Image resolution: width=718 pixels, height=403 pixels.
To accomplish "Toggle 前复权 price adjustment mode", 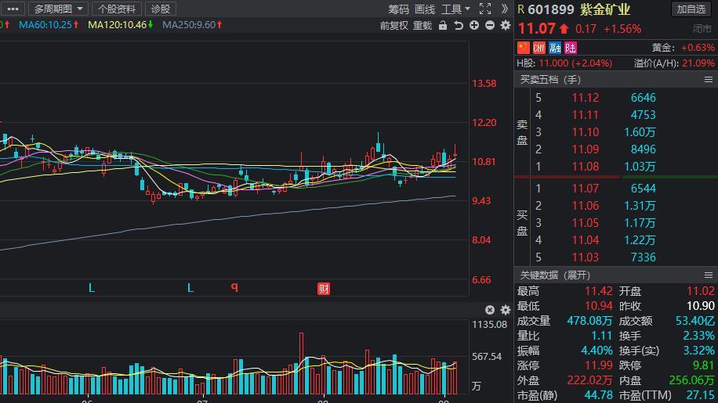I will (x=393, y=26).
